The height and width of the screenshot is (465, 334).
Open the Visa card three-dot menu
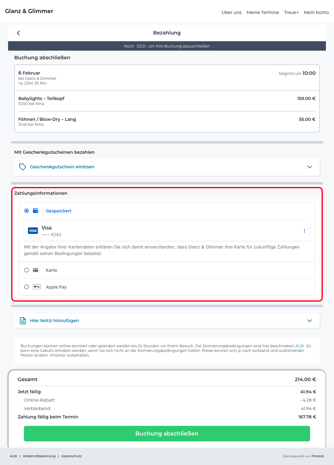click(304, 231)
